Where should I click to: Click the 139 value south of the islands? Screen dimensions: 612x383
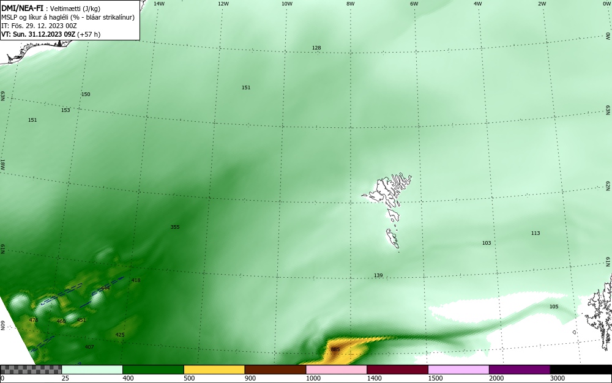tap(378, 276)
